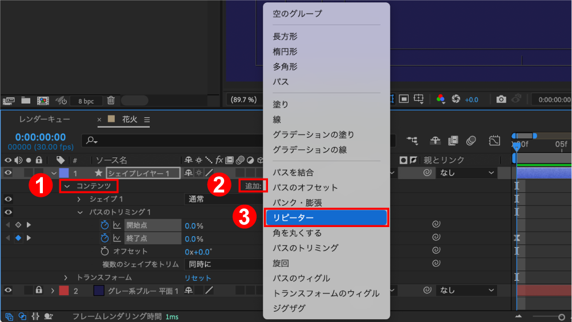Click the red label swatch of layer 2

(x=64, y=291)
